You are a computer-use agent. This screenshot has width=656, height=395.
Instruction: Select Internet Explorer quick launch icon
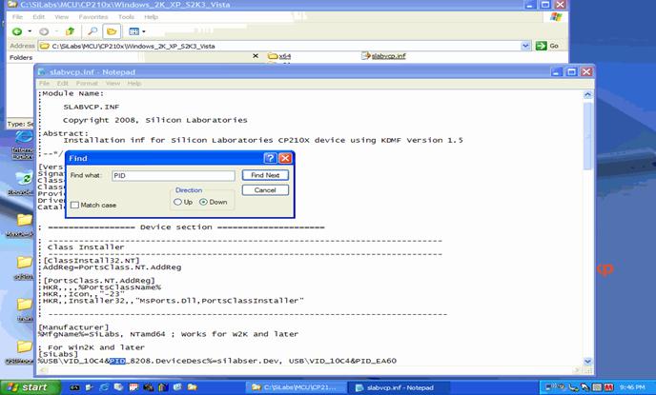click(104, 387)
